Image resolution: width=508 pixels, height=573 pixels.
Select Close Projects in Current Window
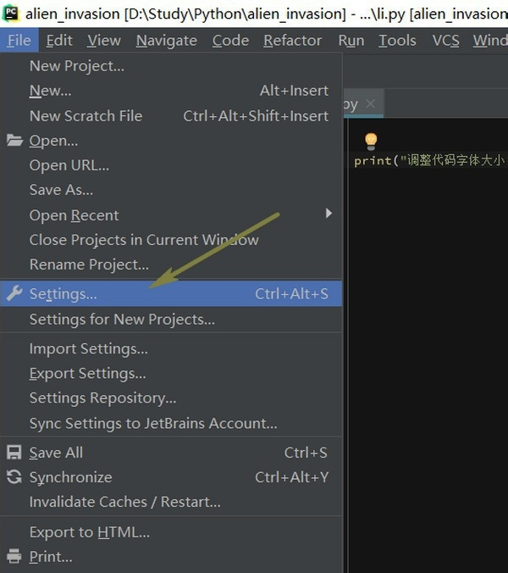click(x=144, y=240)
